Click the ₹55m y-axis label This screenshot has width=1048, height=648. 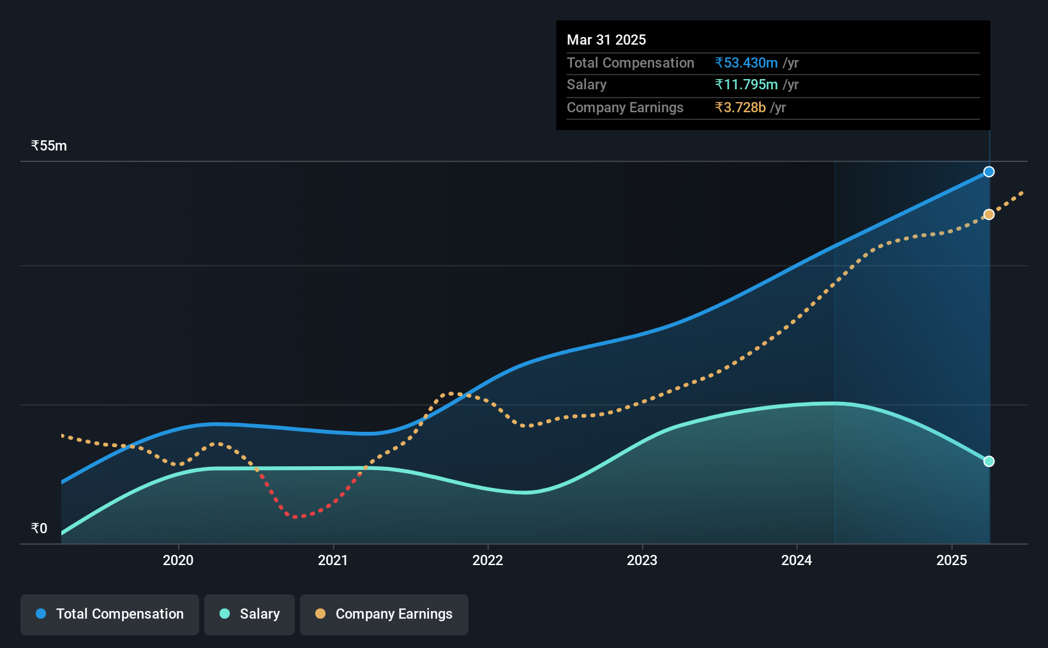[x=49, y=145]
